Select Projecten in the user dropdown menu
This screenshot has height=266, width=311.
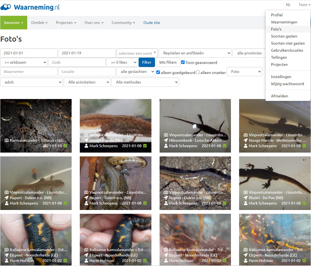click(288, 64)
